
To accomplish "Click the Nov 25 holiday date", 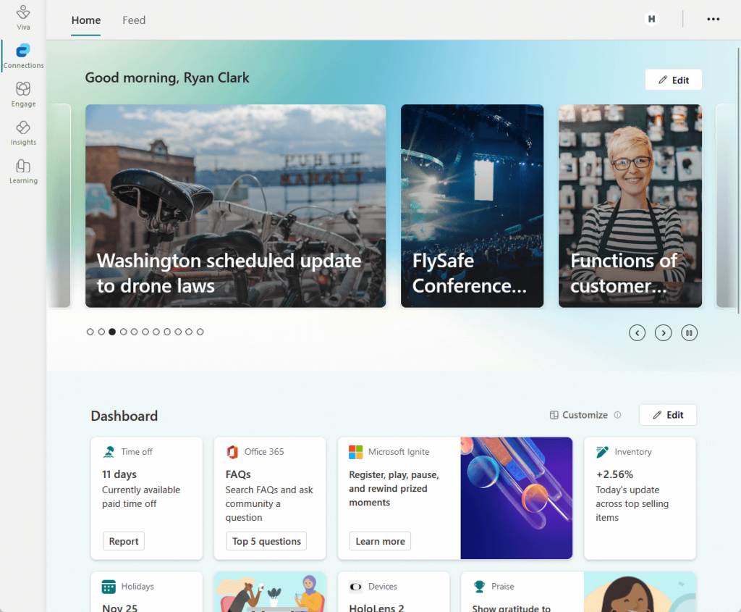I will [119, 608].
